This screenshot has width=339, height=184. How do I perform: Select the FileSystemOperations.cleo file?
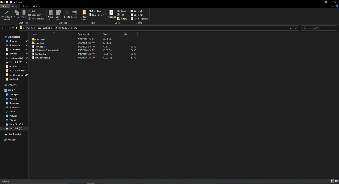pyautogui.click(x=48, y=50)
